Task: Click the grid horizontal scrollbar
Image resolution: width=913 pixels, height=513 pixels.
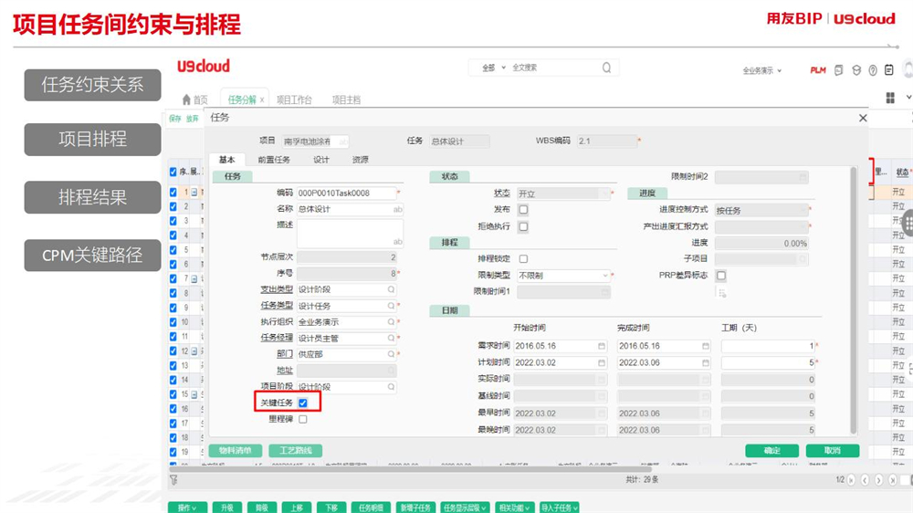Action: click(410, 468)
